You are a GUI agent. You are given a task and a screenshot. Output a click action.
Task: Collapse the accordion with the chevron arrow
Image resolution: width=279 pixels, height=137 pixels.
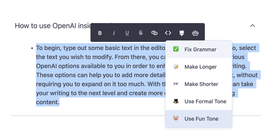tap(252, 26)
